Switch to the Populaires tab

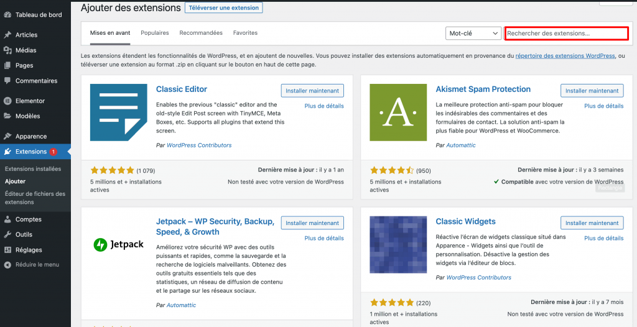click(155, 33)
